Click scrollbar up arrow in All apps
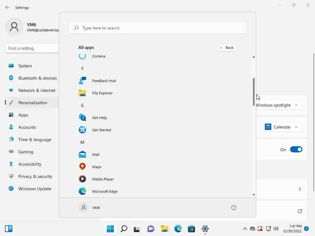 (x=254, y=57)
